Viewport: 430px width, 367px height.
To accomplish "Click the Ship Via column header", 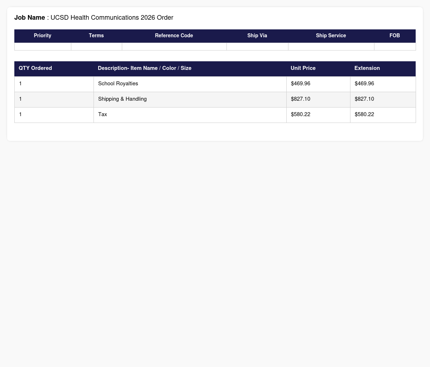I will pyautogui.click(x=257, y=36).
